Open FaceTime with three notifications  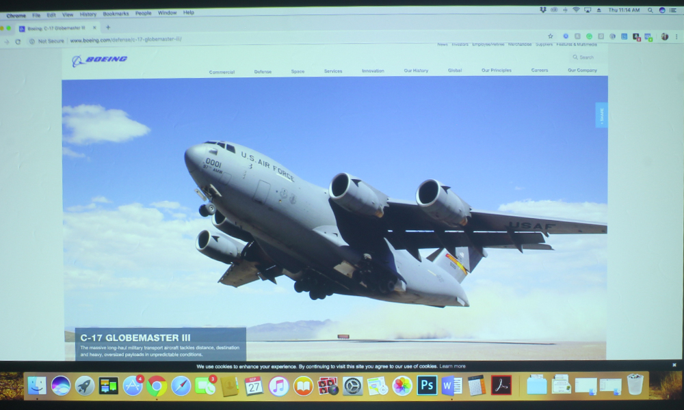tap(205, 386)
